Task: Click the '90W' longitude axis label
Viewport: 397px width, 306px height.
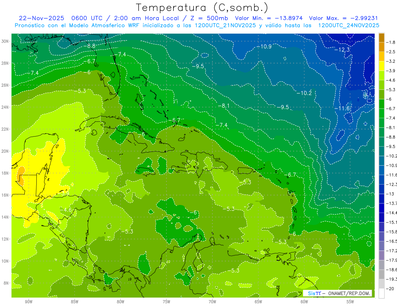Action: pos(28,302)
